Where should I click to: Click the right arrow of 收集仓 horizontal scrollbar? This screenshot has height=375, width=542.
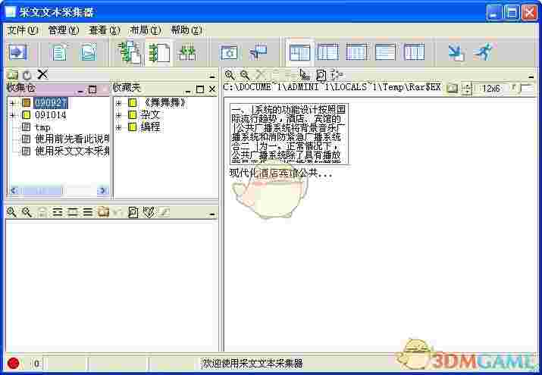102,190
